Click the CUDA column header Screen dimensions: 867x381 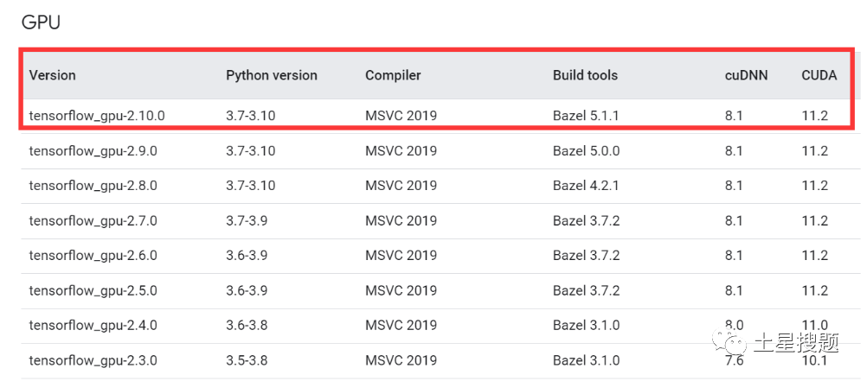point(819,75)
